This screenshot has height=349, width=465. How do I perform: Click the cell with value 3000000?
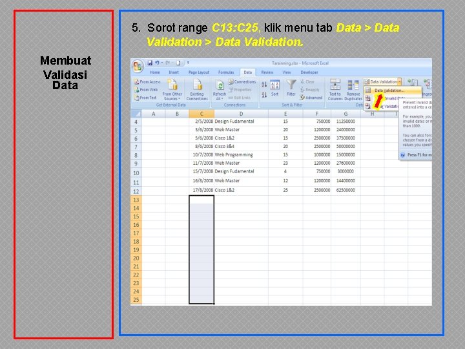click(346, 171)
